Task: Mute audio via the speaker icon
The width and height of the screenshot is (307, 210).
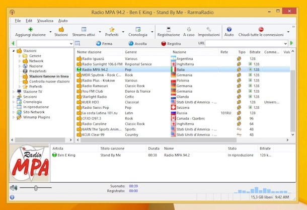Action: (14, 188)
